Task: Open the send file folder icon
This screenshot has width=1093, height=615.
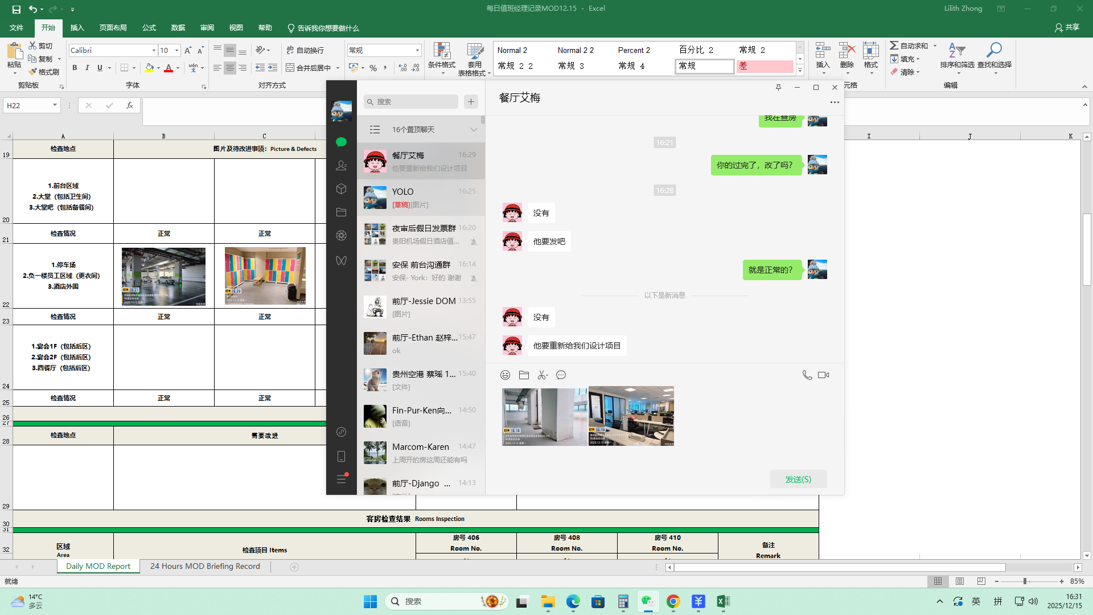Action: click(x=524, y=375)
